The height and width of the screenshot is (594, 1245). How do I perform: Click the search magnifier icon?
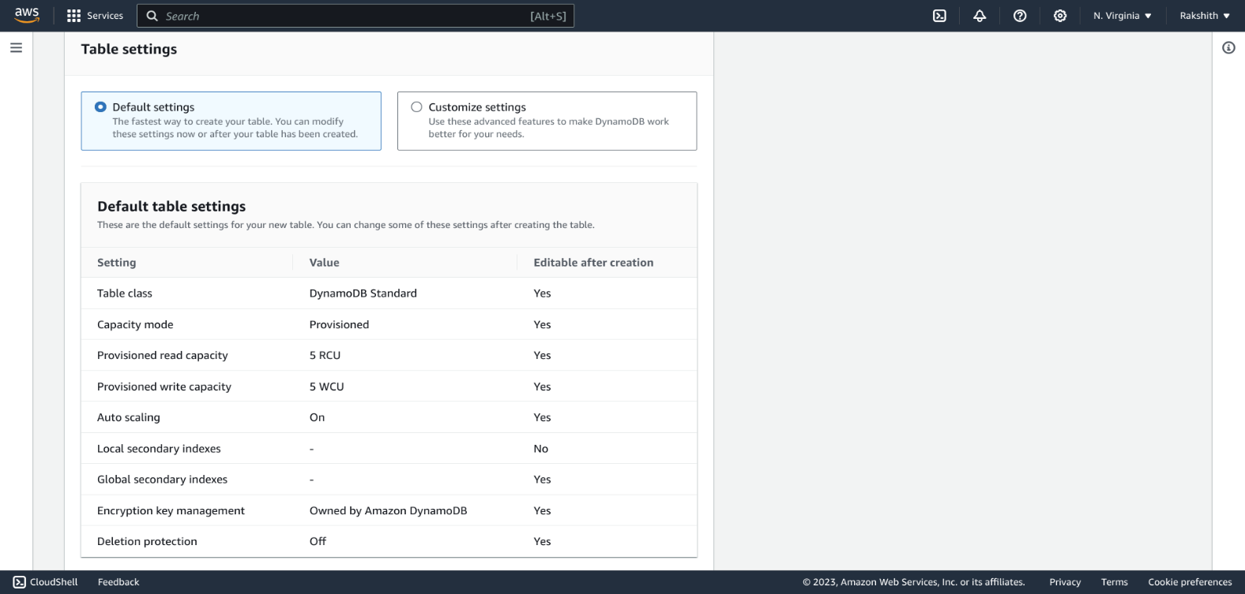(x=152, y=16)
